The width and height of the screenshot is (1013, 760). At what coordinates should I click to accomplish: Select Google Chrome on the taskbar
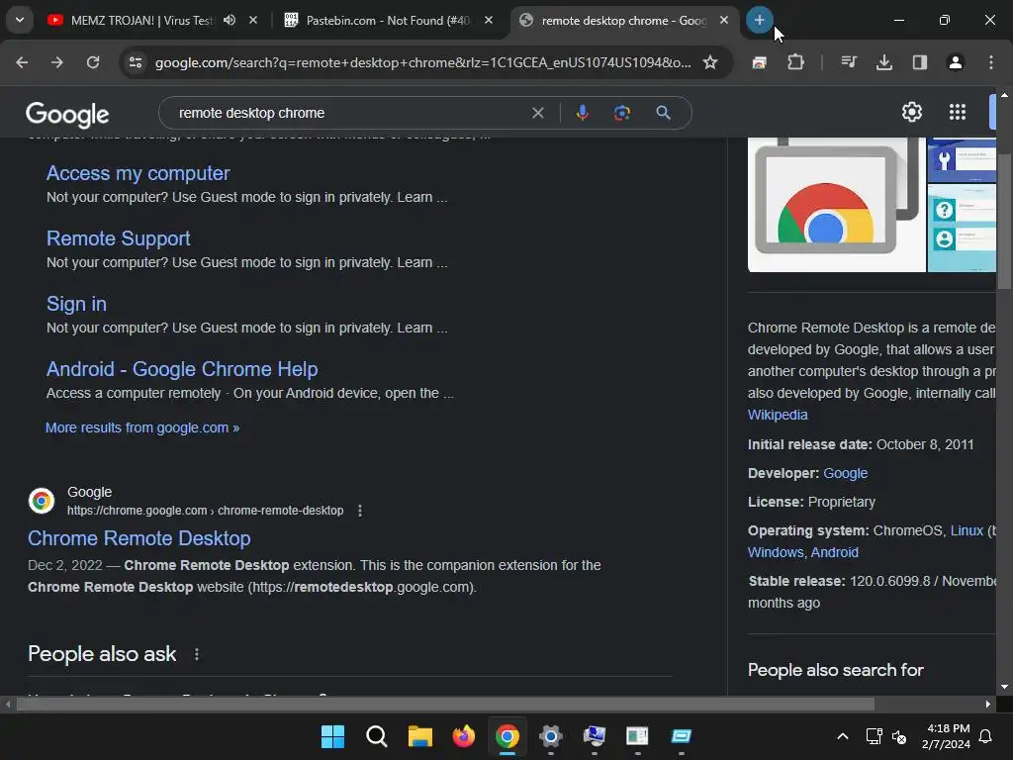click(x=507, y=736)
